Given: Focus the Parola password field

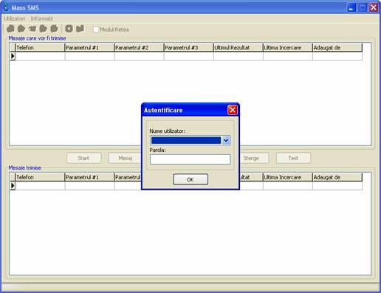Looking at the screenshot, I should point(190,159).
